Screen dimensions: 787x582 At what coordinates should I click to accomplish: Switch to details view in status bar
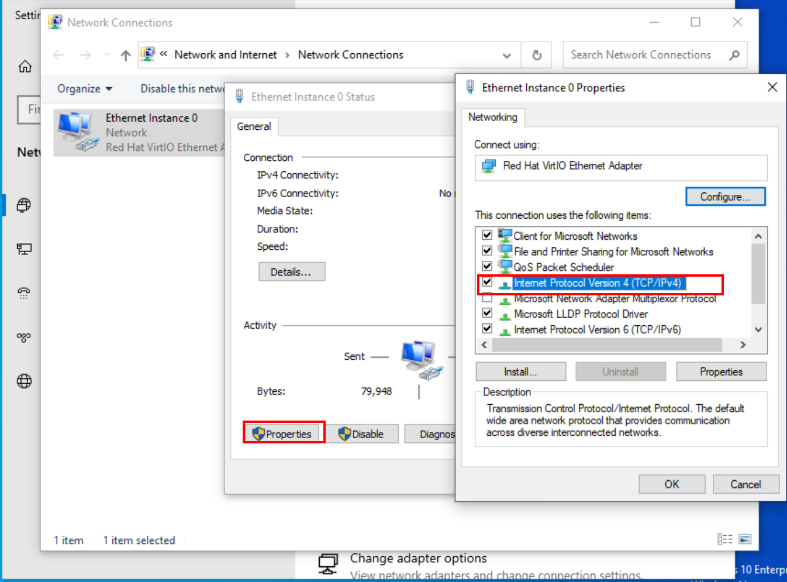pyautogui.click(x=725, y=539)
